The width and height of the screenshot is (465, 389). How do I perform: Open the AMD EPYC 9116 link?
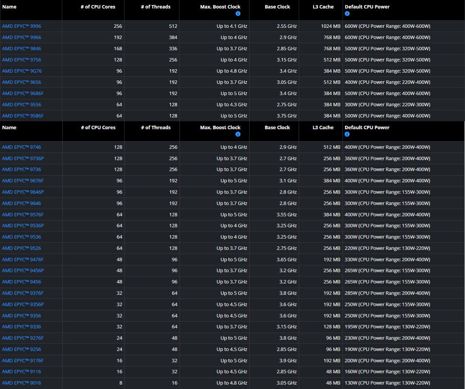pos(21,371)
